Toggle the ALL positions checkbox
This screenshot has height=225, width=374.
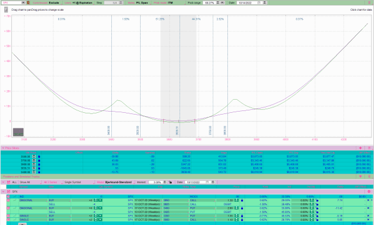point(8,182)
